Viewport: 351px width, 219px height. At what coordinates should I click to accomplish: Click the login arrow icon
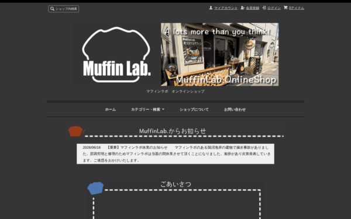(x=264, y=8)
